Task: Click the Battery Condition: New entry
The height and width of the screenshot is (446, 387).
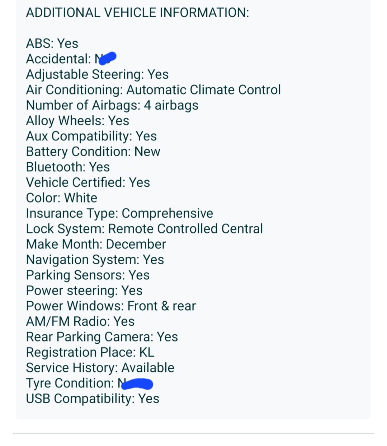Action: pos(93,152)
